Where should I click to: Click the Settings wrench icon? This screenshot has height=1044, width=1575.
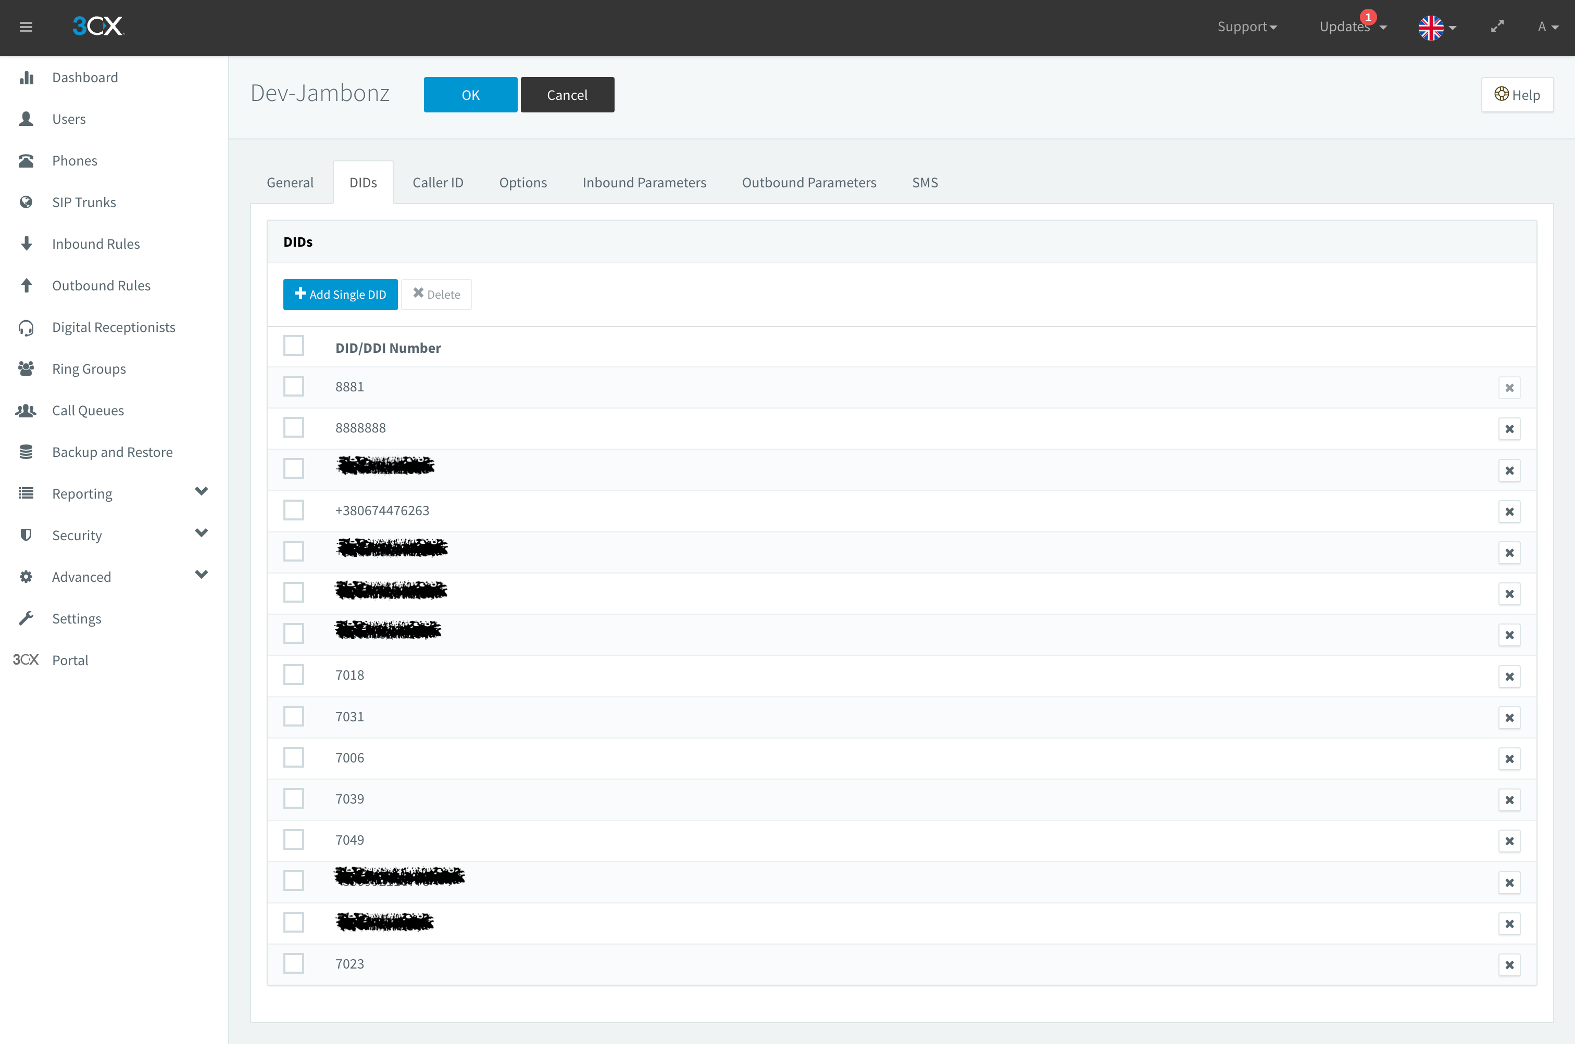[26, 619]
